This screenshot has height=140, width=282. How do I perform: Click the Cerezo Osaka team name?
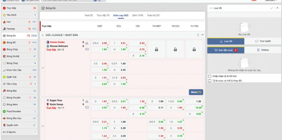coord(57,42)
